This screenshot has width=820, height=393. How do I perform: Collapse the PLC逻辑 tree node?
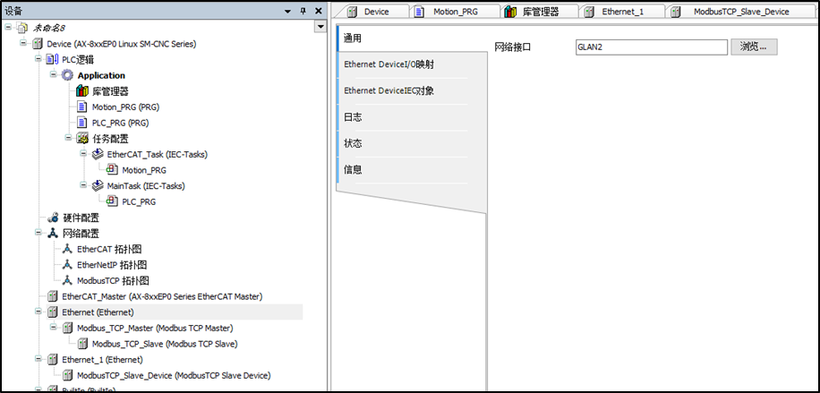(38, 59)
